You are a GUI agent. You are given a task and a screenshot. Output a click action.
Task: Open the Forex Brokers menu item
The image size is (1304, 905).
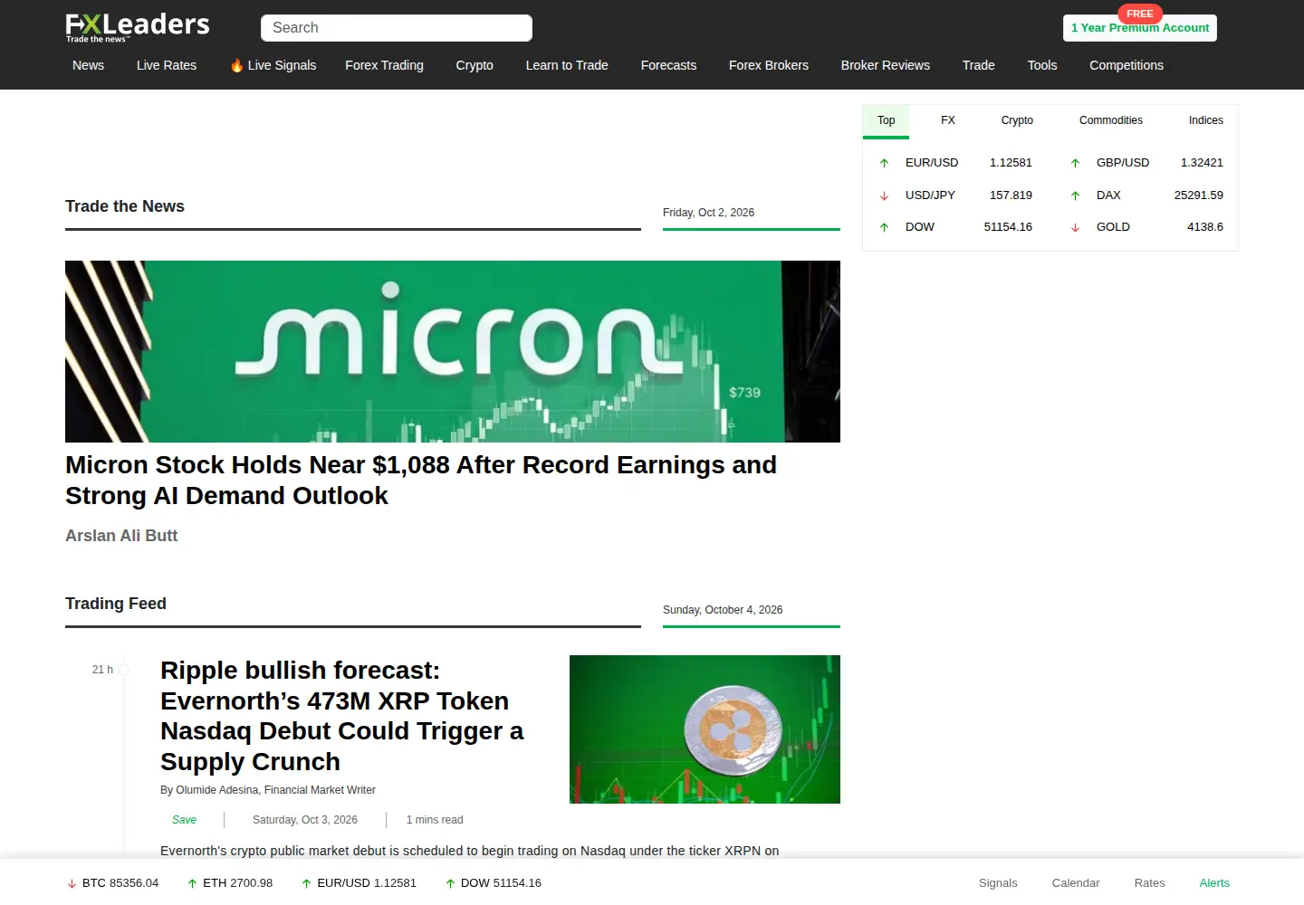click(x=769, y=65)
